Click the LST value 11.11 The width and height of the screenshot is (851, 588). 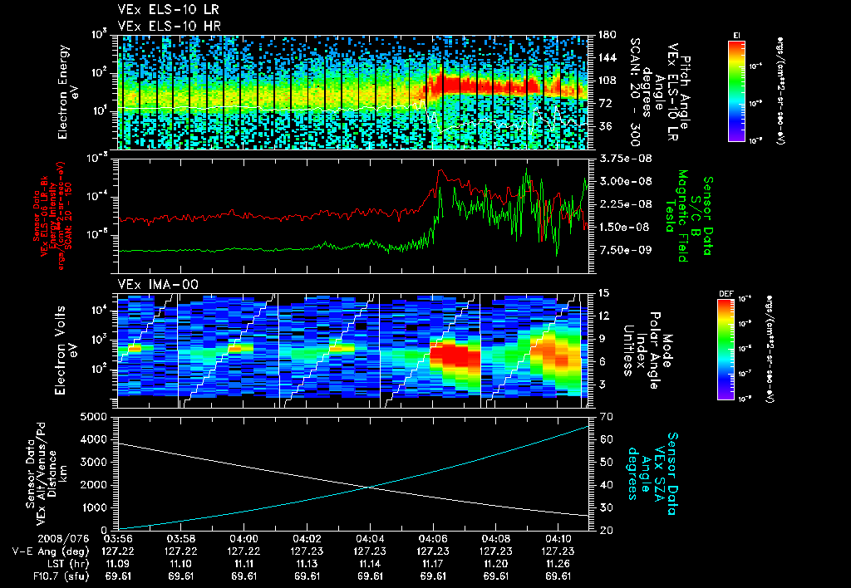click(x=243, y=564)
